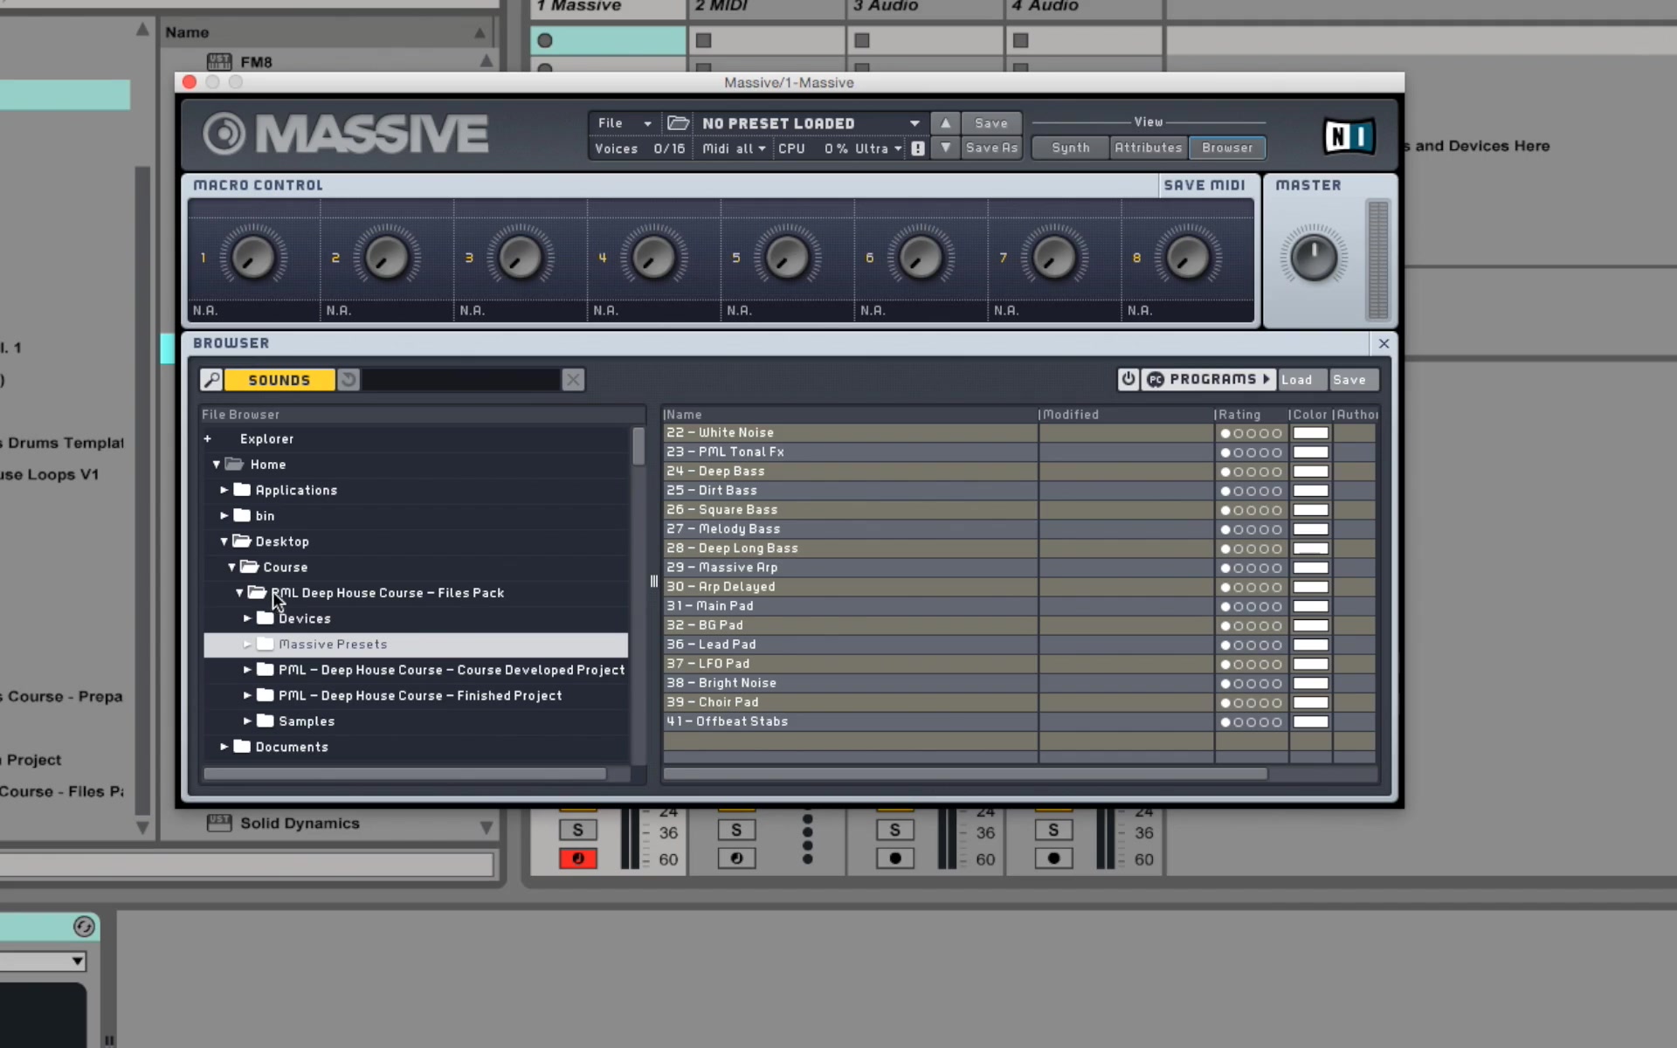Set rating dot for 22 - White Noise
Screen dimensions: 1677x1048
1225,433
